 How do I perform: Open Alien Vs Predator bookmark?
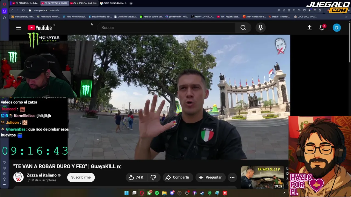254,17
